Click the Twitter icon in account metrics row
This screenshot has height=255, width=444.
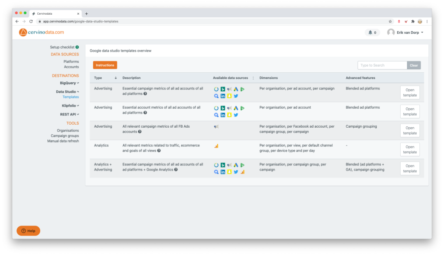[x=236, y=115]
